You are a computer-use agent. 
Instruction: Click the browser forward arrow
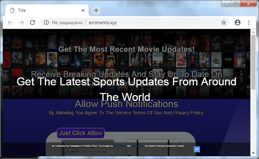pos(21,22)
